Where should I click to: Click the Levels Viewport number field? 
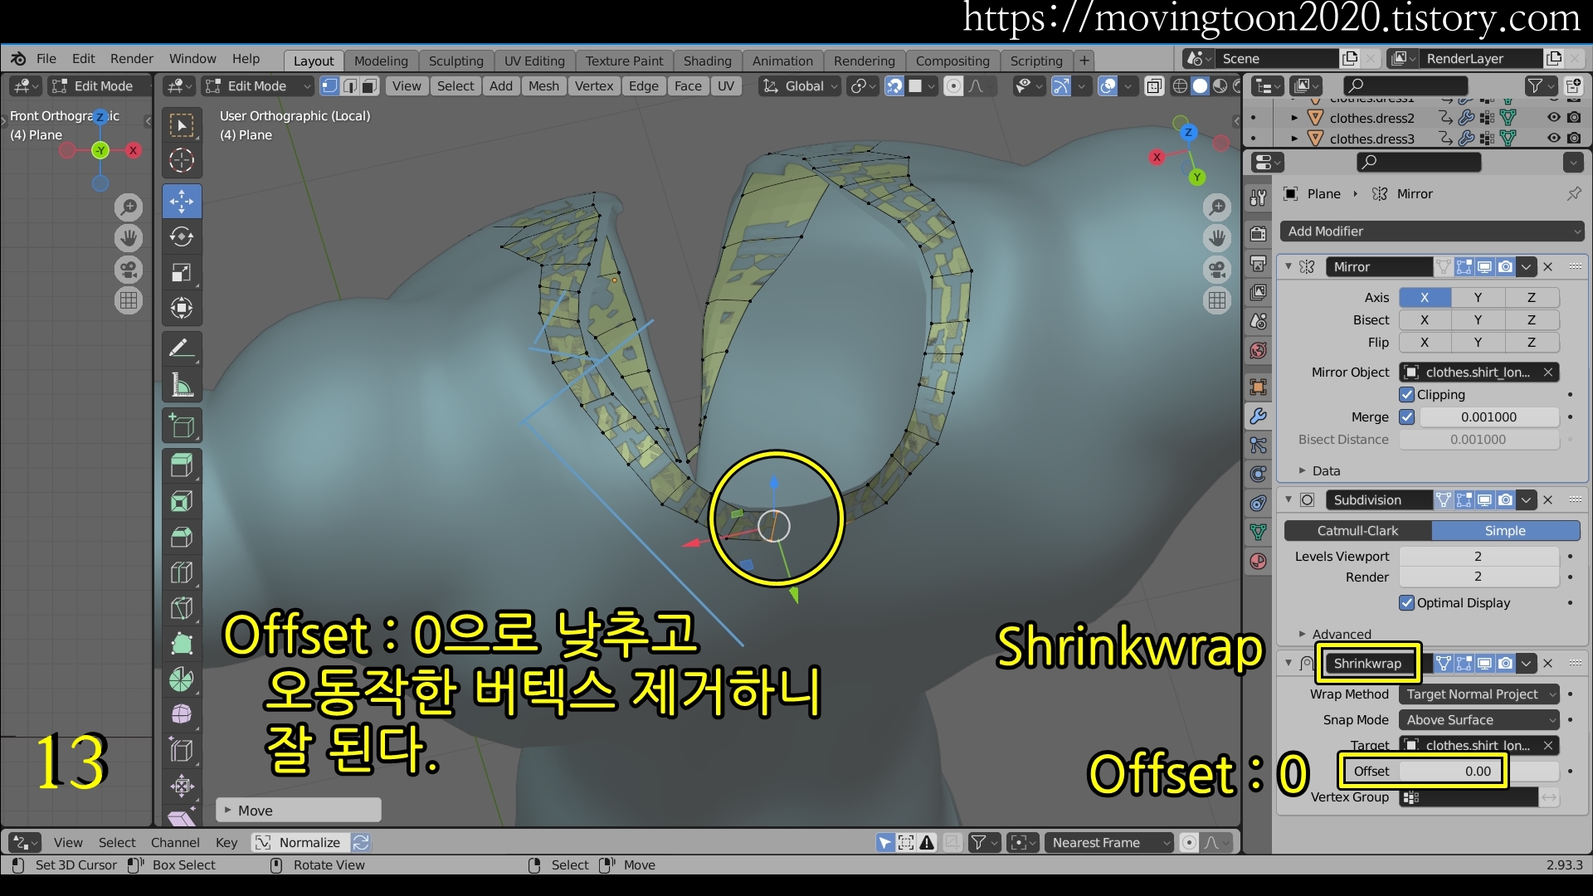[x=1478, y=557]
